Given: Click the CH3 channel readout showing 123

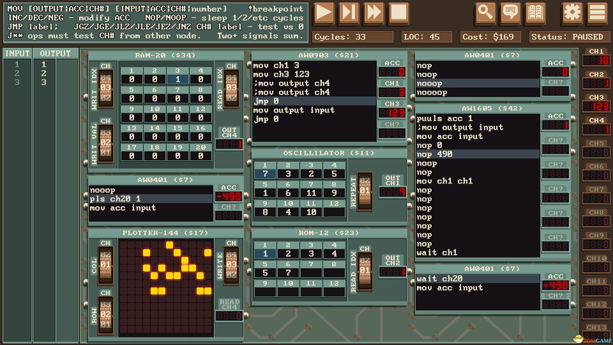Looking at the screenshot, I should pos(596,106).
